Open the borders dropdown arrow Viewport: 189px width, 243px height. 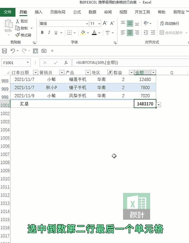click(x=74, y=33)
